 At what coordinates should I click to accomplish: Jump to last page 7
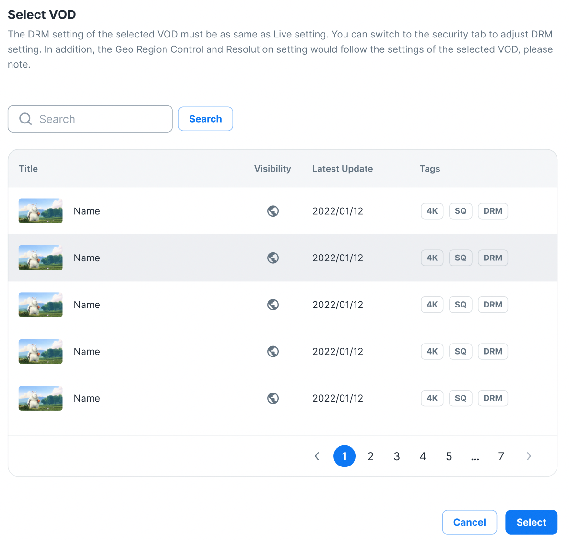(501, 456)
